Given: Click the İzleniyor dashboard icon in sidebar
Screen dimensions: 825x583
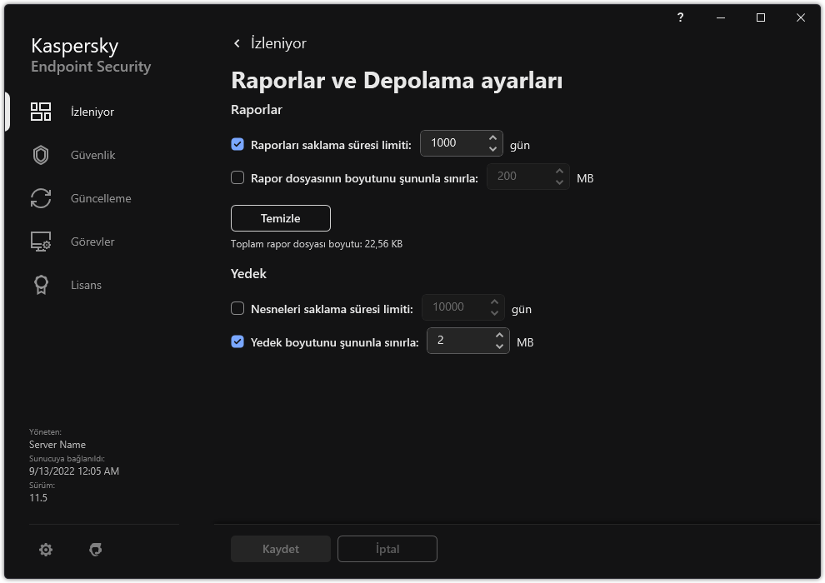Looking at the screenshot, I should tap(41, 112).
